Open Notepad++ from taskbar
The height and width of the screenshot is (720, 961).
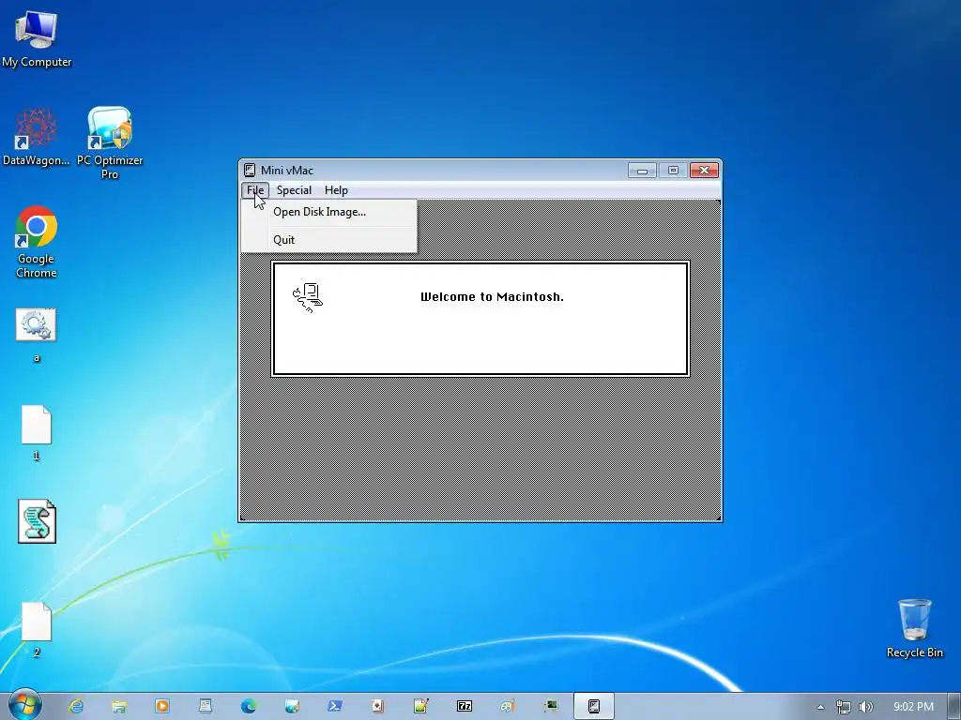[421, 706]
